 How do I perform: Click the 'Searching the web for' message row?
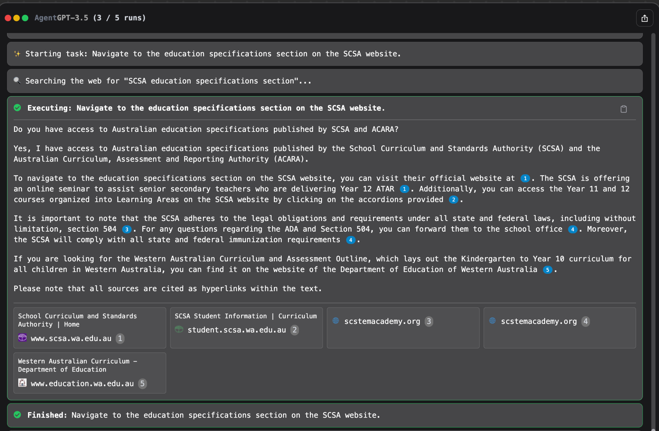point(325,81)
